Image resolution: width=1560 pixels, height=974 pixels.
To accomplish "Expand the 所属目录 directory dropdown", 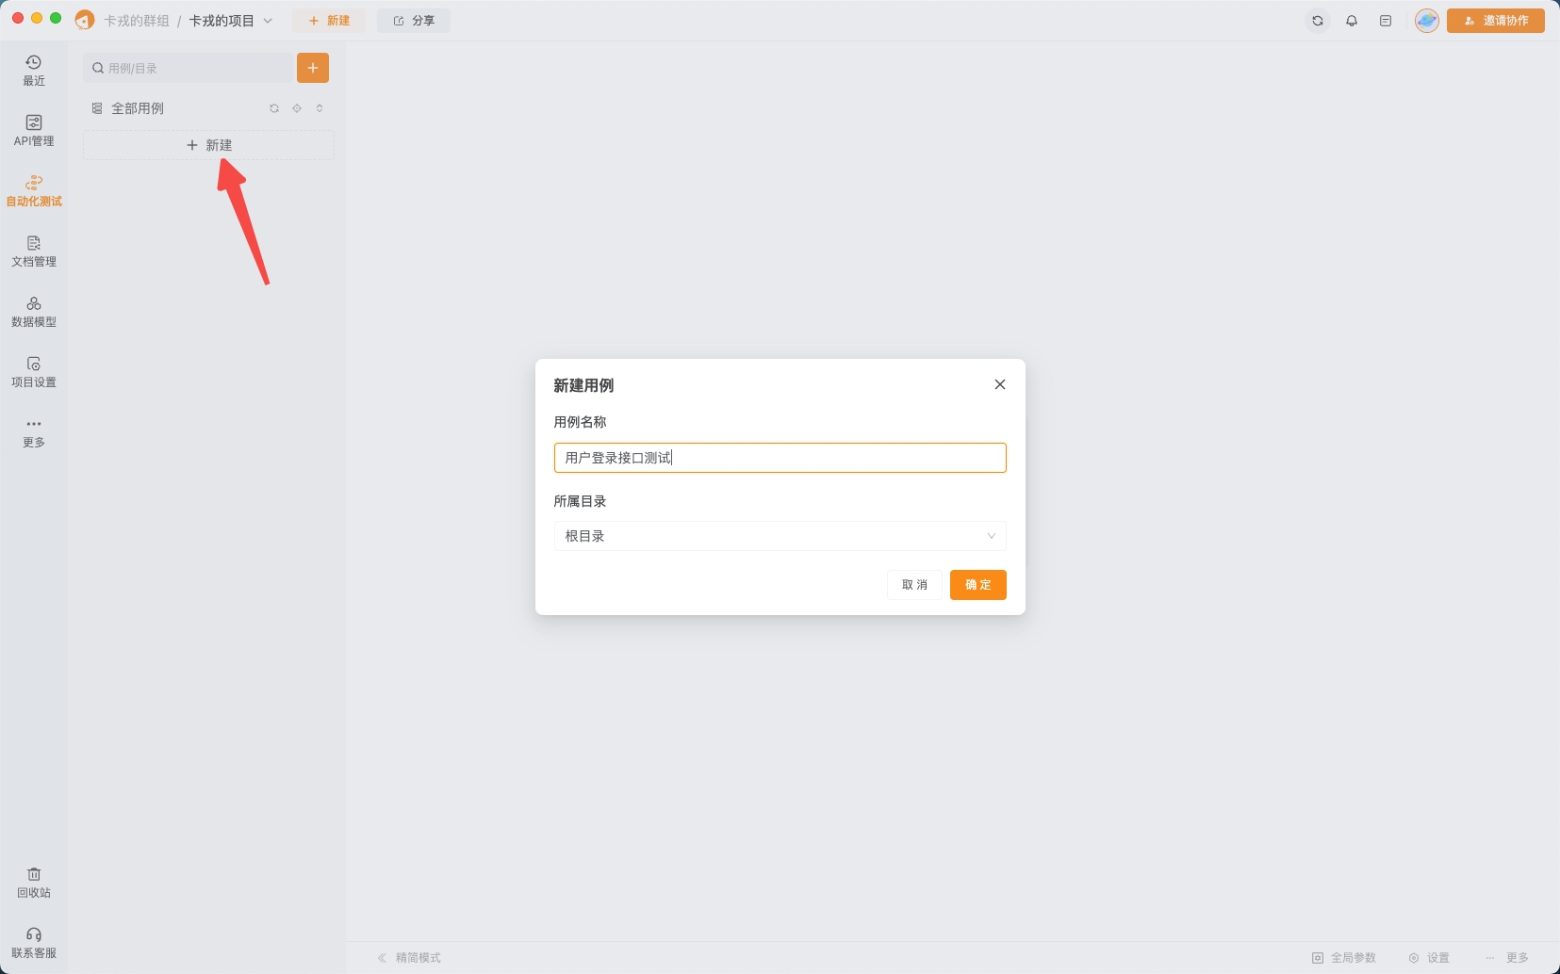I will [780, 536].
